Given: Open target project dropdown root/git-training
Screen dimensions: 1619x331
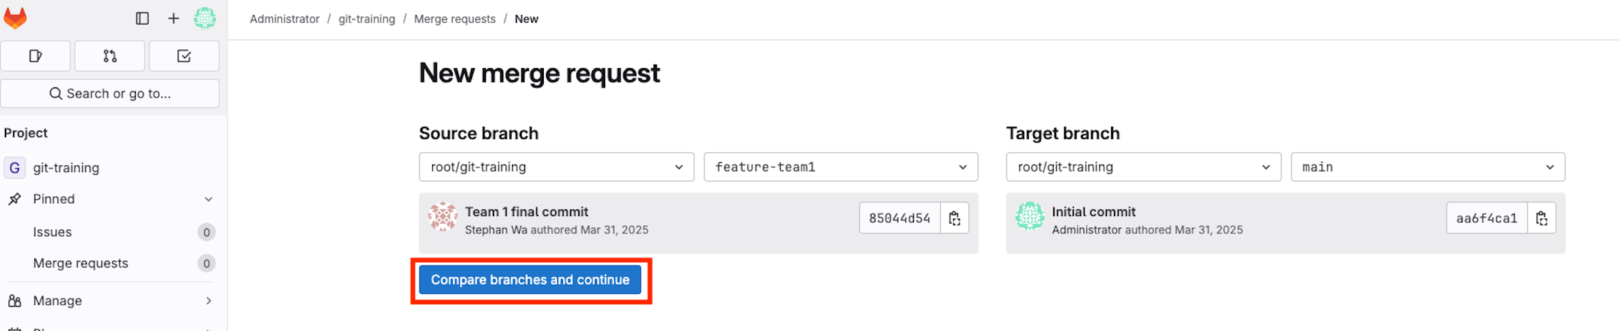Looking at the screenshot, I should [x=1143, y=167].
